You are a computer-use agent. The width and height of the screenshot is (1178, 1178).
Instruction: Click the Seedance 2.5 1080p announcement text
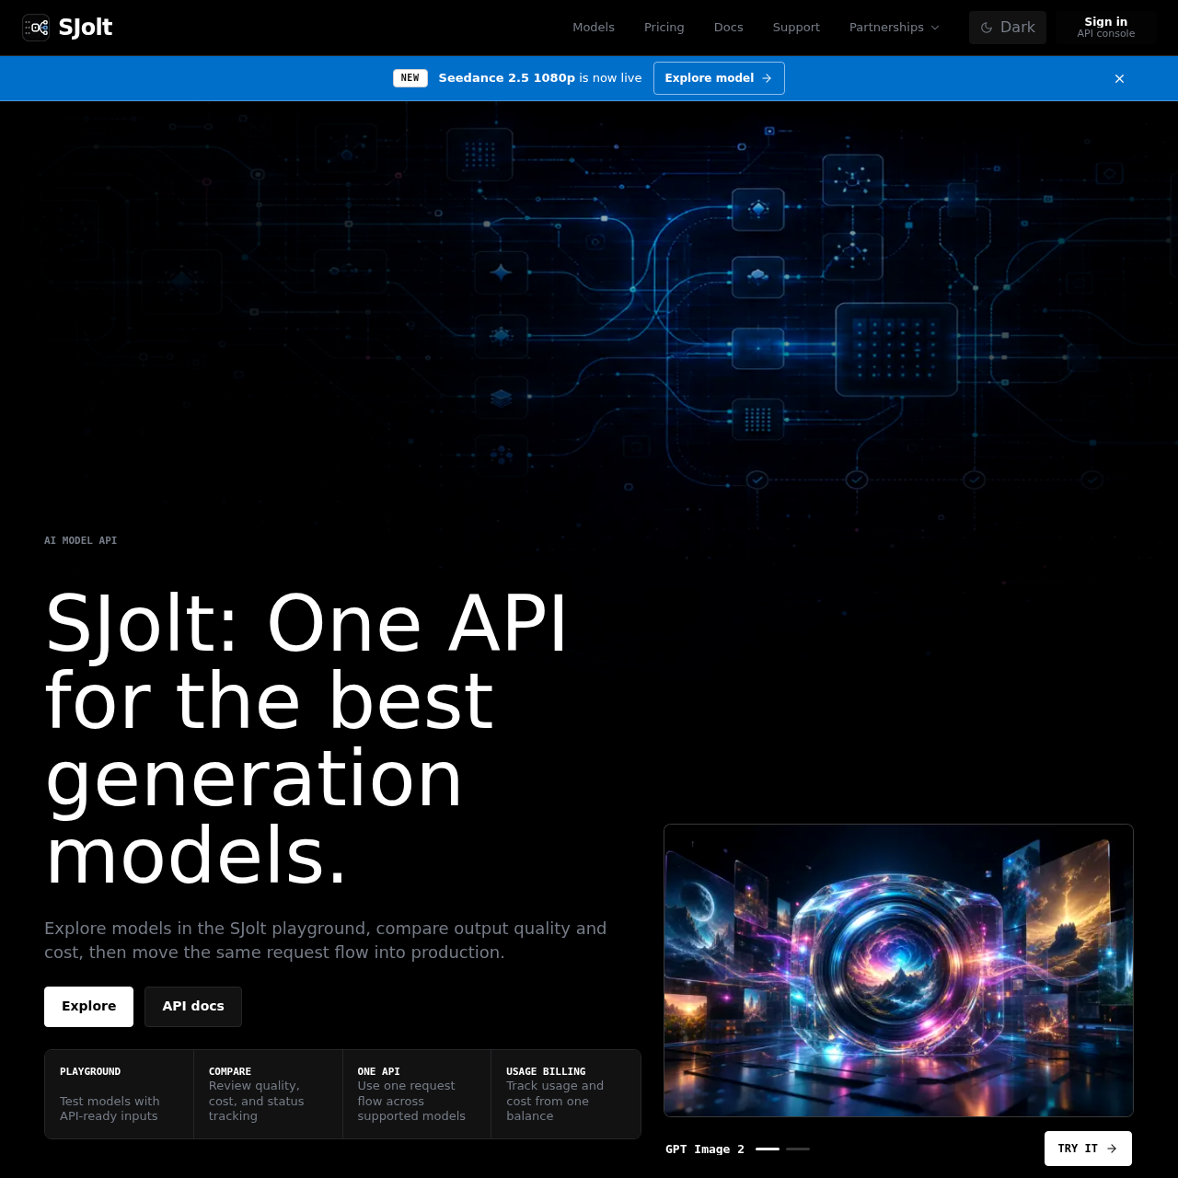540,78
